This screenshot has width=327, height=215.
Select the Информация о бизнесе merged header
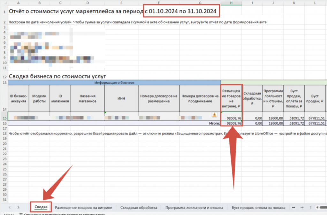(114, 82)
